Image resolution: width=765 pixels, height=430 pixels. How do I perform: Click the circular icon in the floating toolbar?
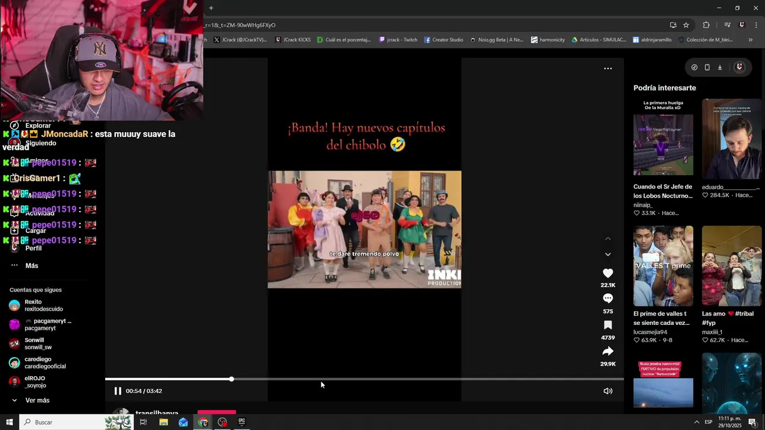pyautogui.click(x=694, y=67)
